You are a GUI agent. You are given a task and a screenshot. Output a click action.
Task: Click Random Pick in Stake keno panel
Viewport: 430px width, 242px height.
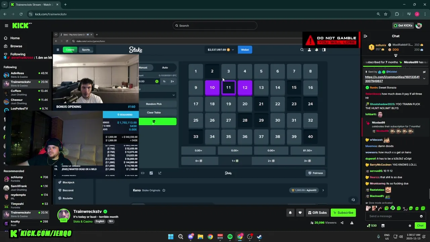[x=154, y=104]
